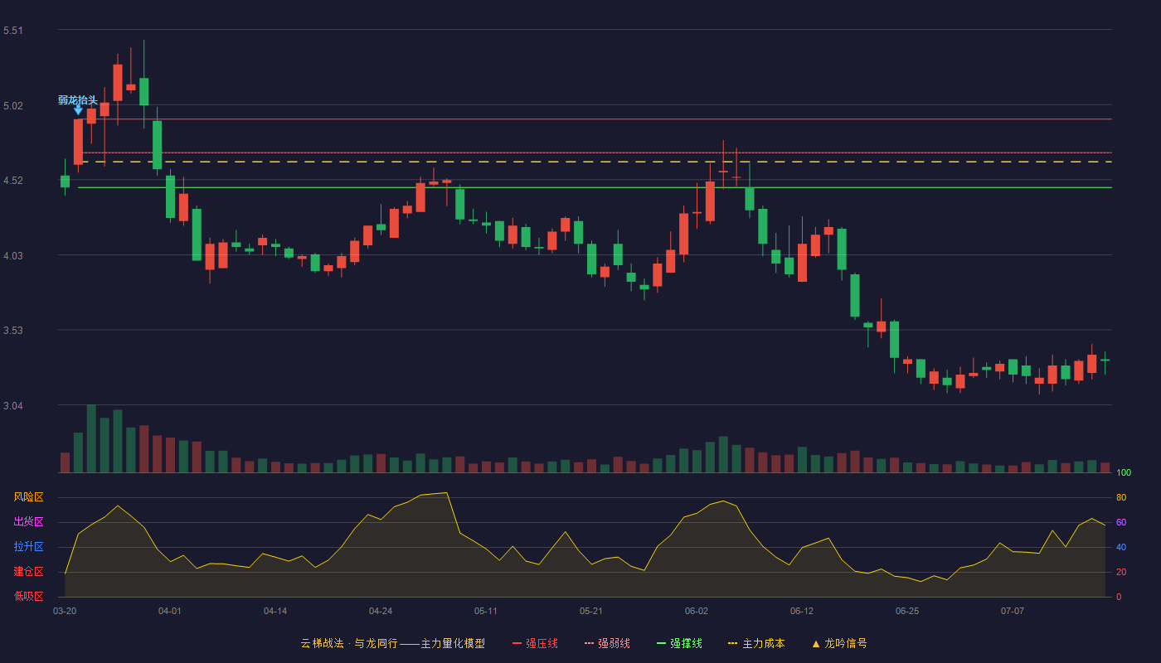The width and height of the screenshot is (1161, 663).
Task: Click the 5.51 price axis label
Action: click(13, 31)
